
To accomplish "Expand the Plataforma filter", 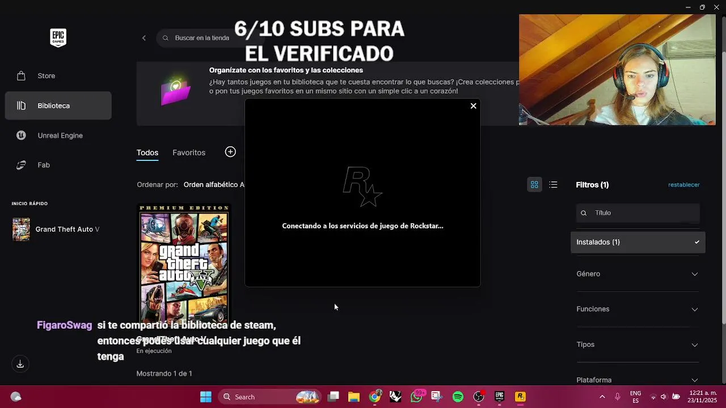I will pos(638,380).
